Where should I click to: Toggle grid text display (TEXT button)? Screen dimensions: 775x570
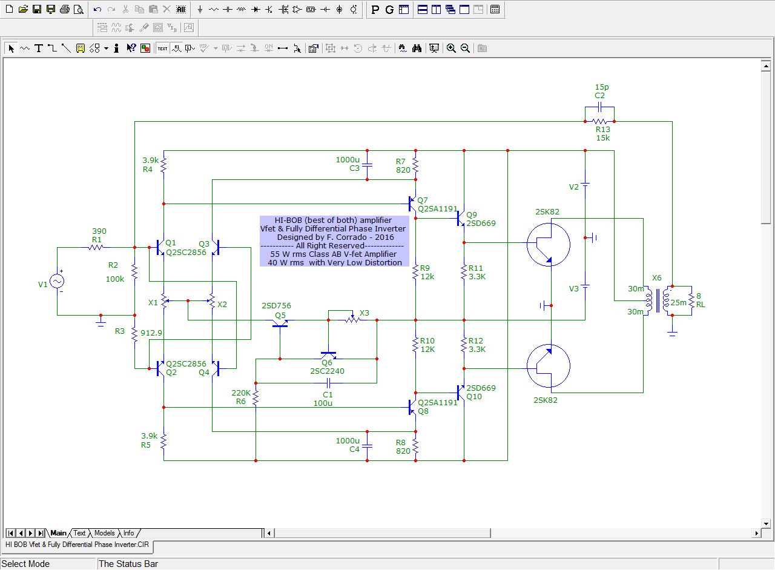(x=162, y=48)
